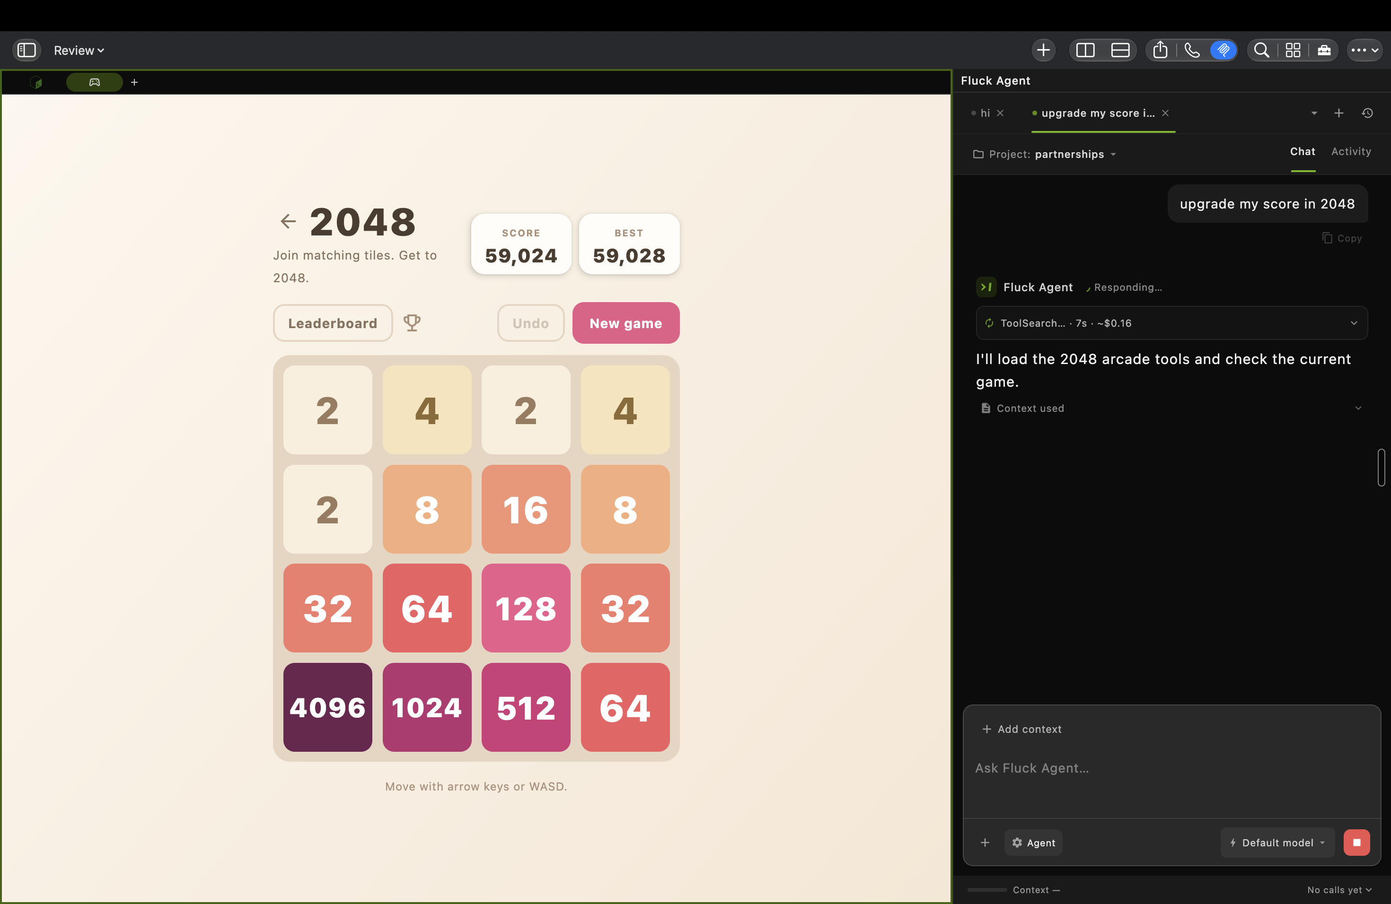This screenshot has width=1391, height=904.
Task: Click the 512 tile
Action: tap(526, 707)
